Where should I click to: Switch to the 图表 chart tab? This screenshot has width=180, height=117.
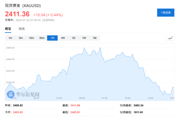click(x=22, y=29)
